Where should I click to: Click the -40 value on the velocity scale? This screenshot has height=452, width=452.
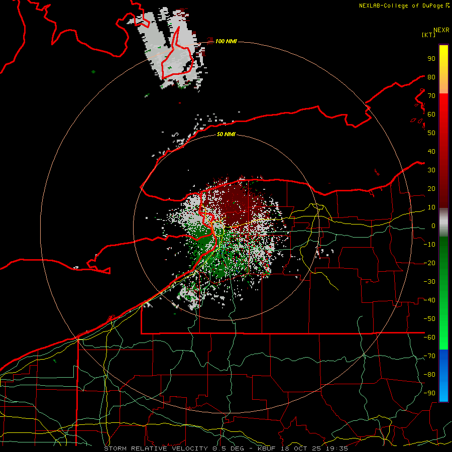click(x=429, y=300)
